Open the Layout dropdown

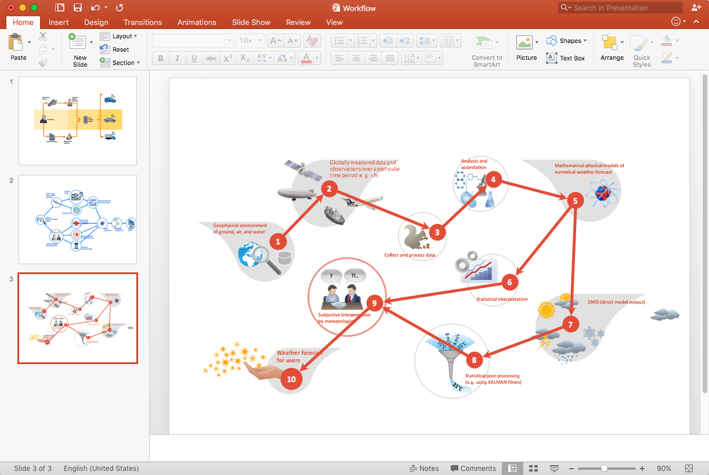120,36
